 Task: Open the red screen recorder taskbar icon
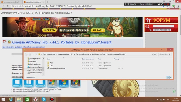(x=52, y=99)
